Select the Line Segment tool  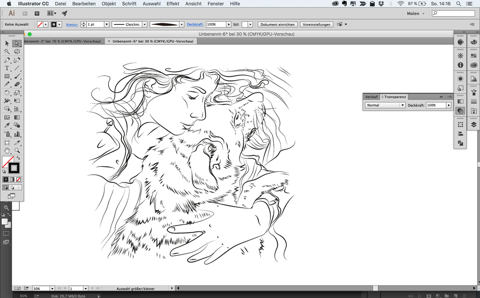[17, 68]
